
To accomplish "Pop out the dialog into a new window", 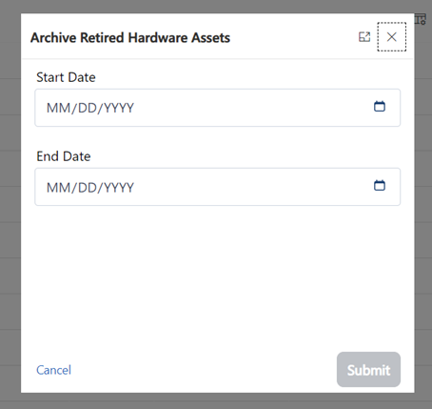I will tap(364, 37).
